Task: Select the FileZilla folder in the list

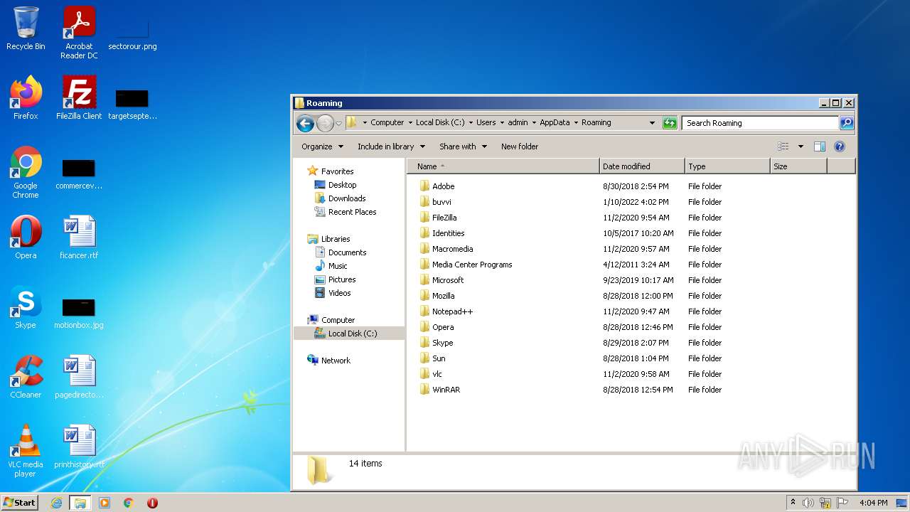Action: pos(444,218)
